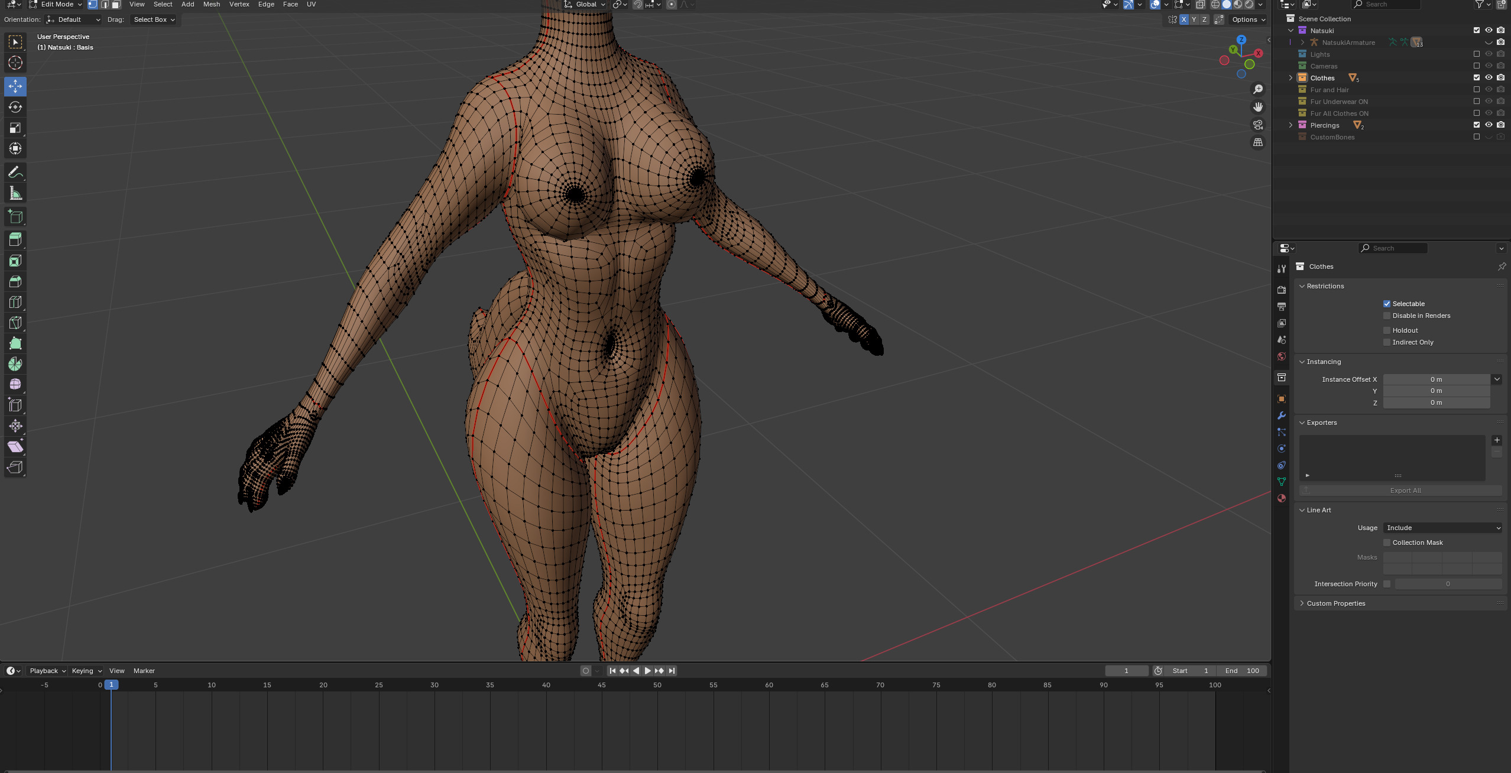Screen dimensions: 1511x773
Task: Expand the Clothes collection in outliner
Action: click(x=1291, y=78)
